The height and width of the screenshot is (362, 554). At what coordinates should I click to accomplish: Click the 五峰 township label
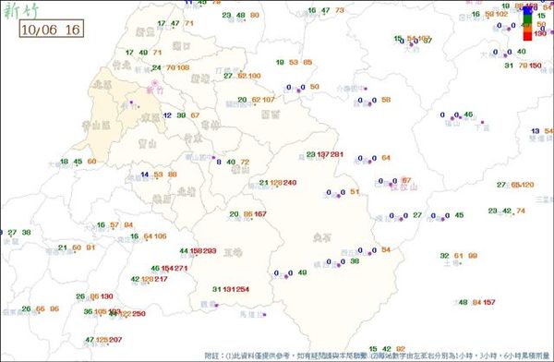(233, 252)
